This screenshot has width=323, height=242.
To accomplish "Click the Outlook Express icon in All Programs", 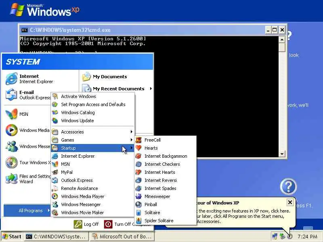I will (x=55, y=180).
